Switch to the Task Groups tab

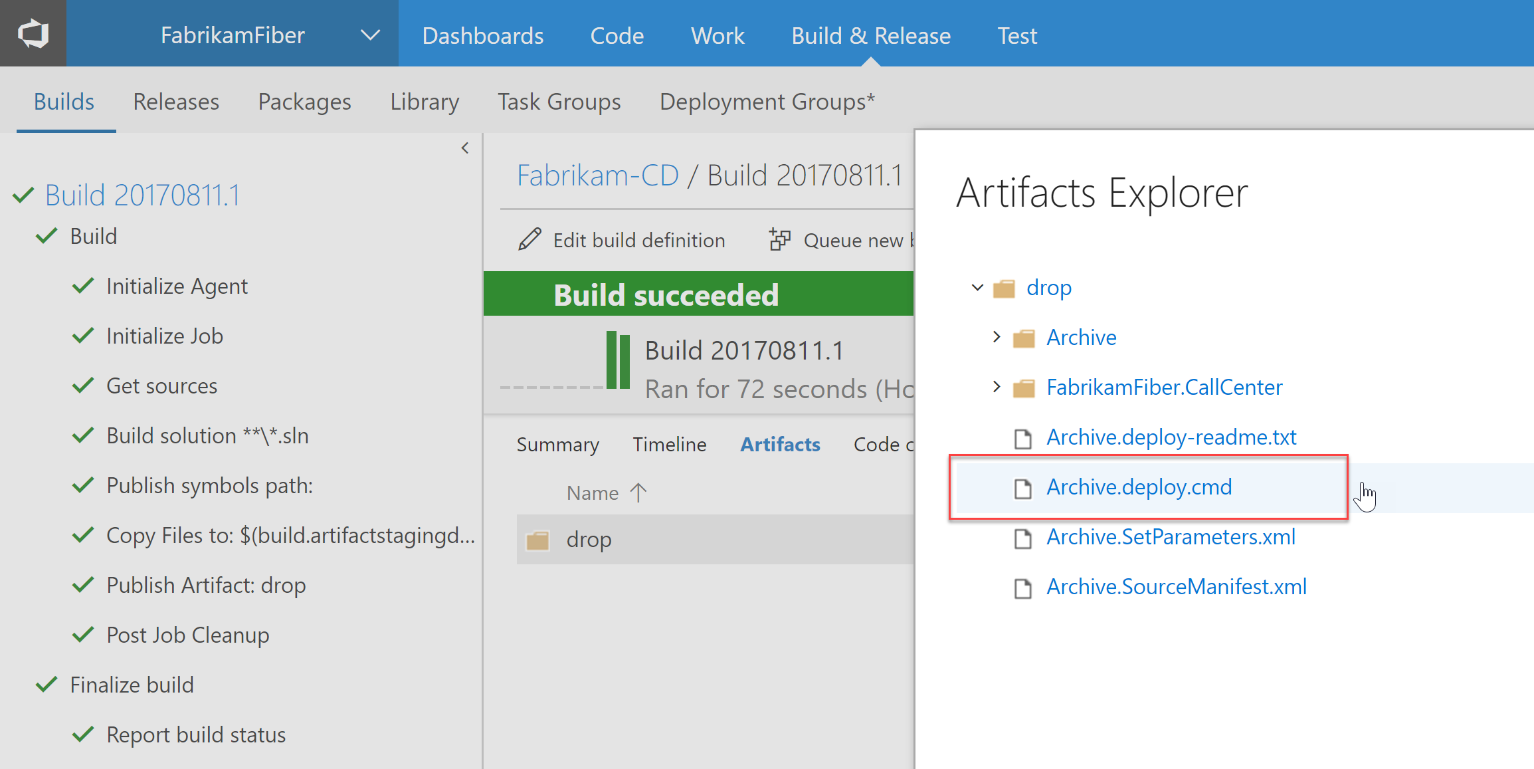559,102
